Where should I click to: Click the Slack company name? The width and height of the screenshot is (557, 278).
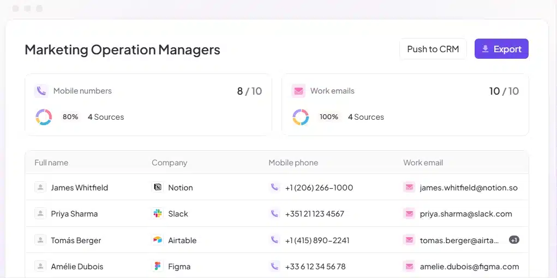coord(178,214)
